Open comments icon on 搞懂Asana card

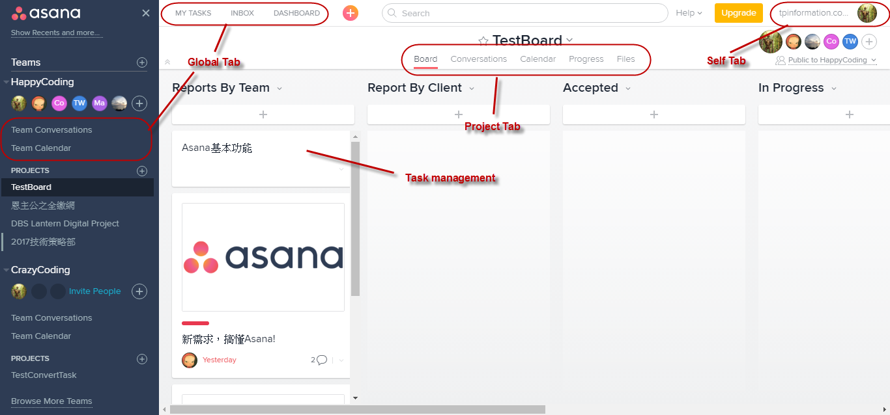(x=321, y=360)
